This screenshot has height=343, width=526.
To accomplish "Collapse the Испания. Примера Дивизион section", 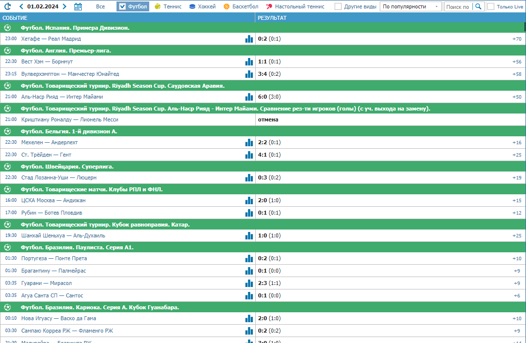I will click(x=263, y=28).
